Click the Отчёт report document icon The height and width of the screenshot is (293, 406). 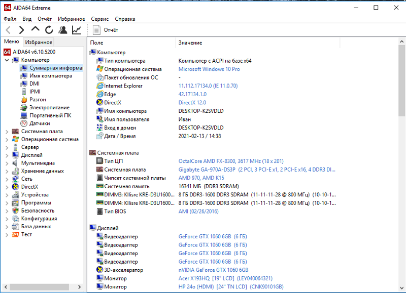[96, 30]
